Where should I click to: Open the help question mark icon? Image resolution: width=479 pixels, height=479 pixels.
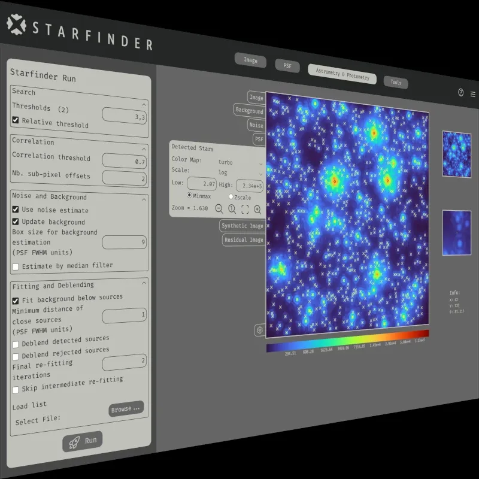460,92
